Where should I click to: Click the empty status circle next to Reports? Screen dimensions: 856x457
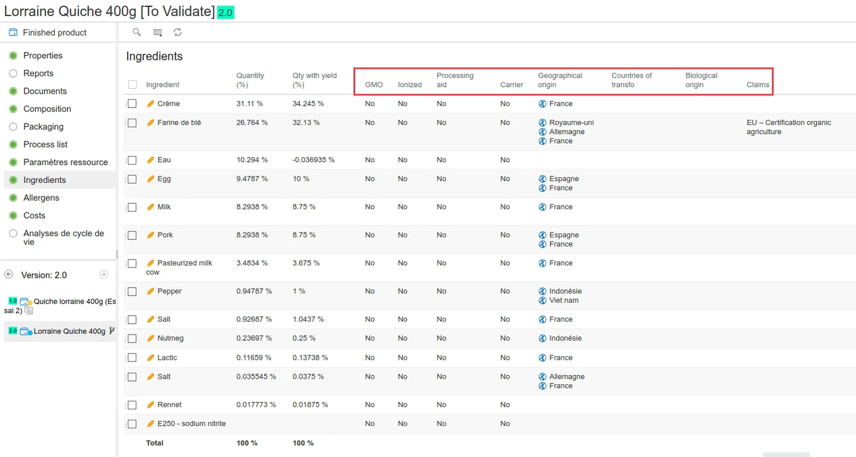click(13, 73)
